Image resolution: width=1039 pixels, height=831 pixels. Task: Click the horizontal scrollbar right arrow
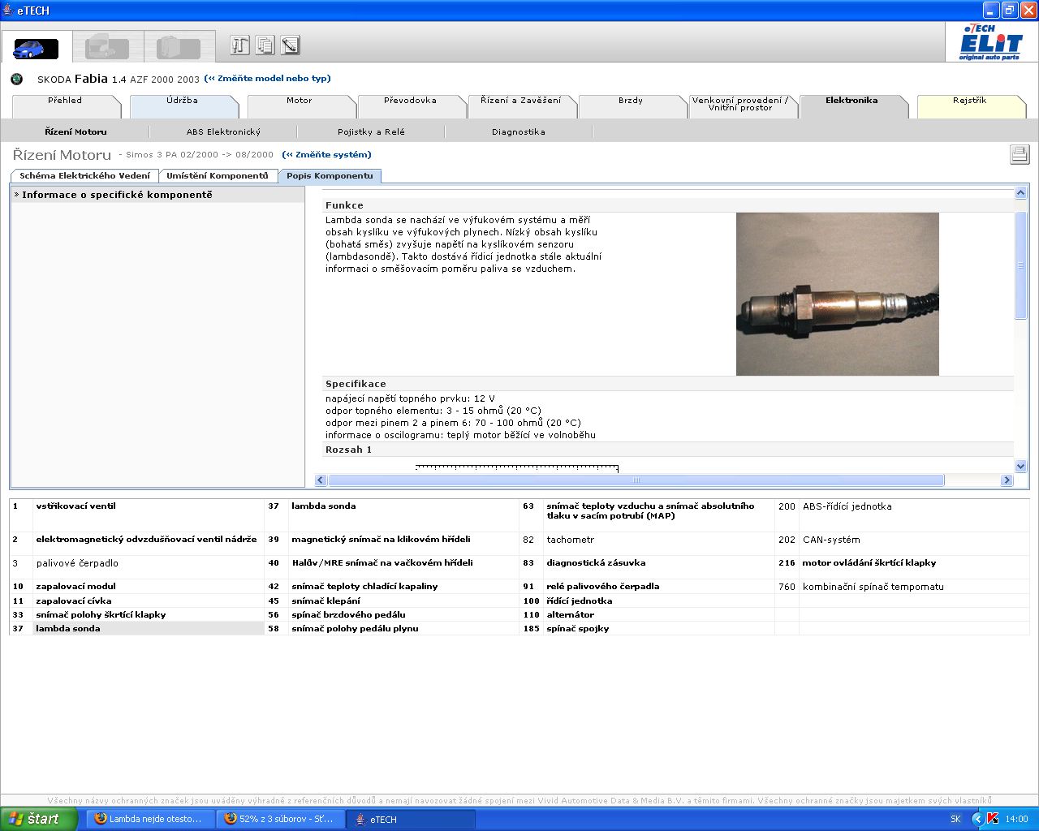tap(1007, 480)
